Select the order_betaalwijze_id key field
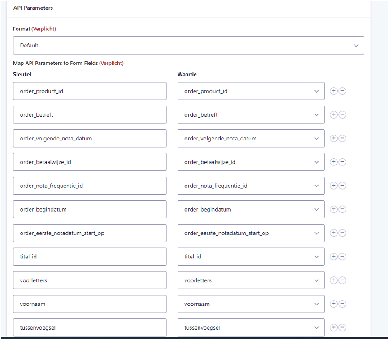Image resolution: width=390 pixels, height=339 pixels. tap(90, 162)
